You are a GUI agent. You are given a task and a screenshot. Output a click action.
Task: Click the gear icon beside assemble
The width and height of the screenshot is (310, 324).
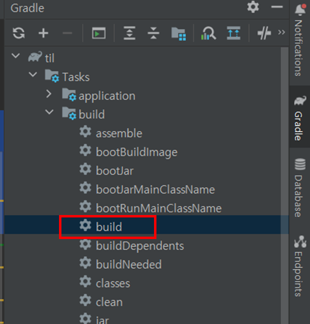[85, 132]
